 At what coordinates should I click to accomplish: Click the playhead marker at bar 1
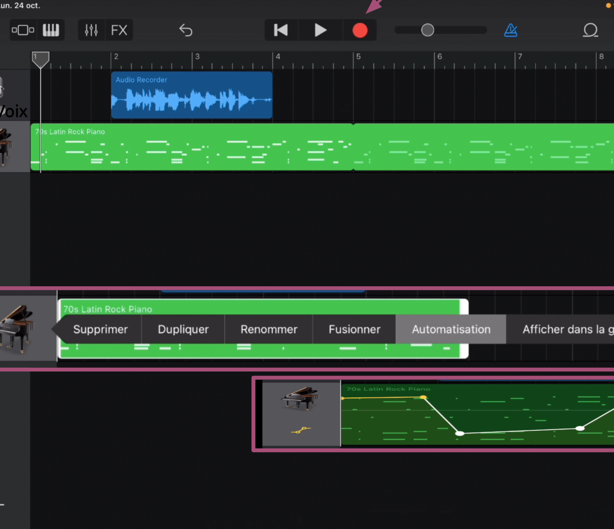click(40, 60)
